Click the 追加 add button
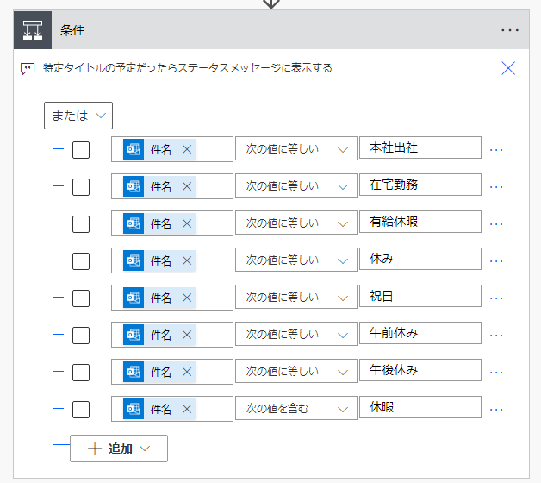The height and width of the screenshot is (483, 541). (x=119, y=448)
